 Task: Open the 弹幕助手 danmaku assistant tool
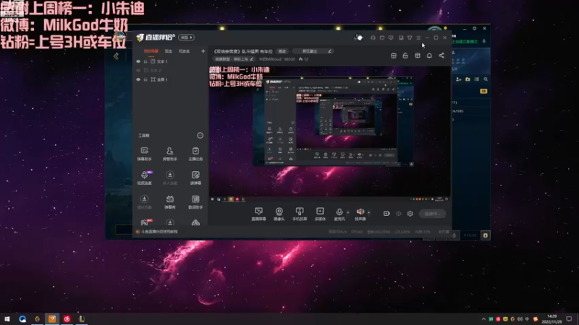pos(144,153)
